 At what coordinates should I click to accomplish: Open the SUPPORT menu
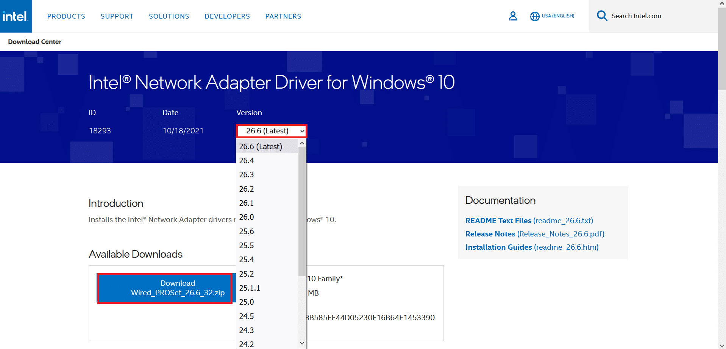pos(117,16)
